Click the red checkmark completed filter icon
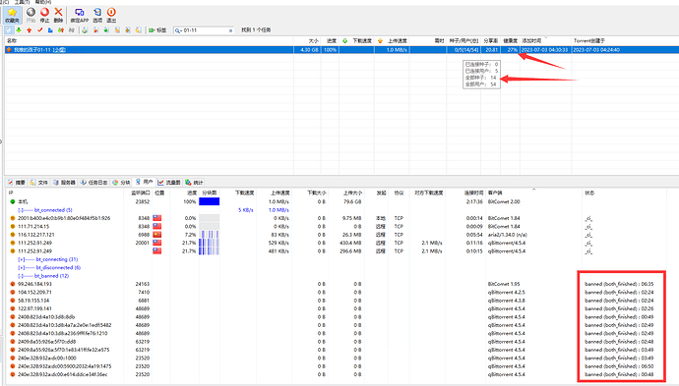Image resolution: width=679 pixels, height=386 pixels. click(39, 30)
